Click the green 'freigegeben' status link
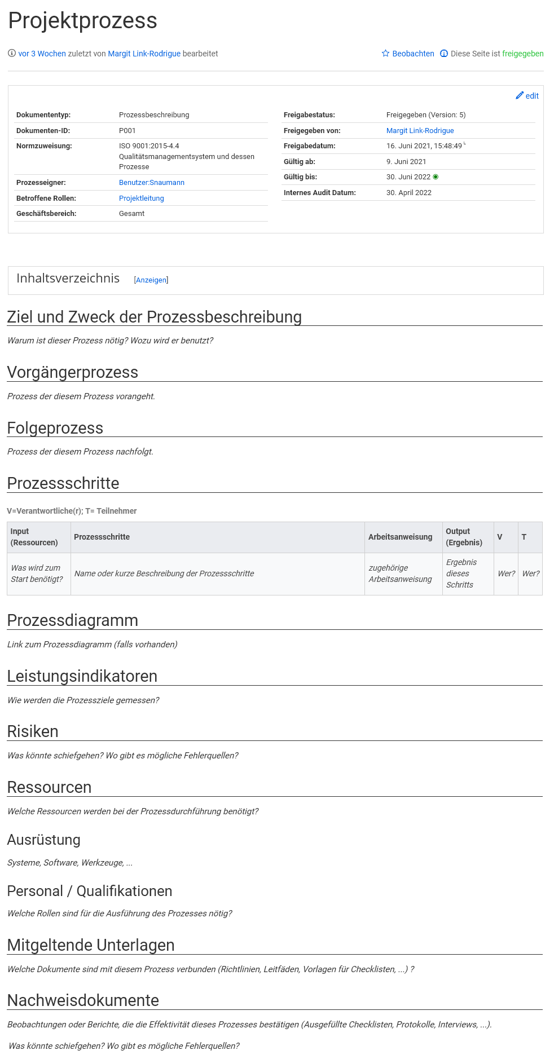The width and height of the screenshot is (554, 1059). point(522,54)
